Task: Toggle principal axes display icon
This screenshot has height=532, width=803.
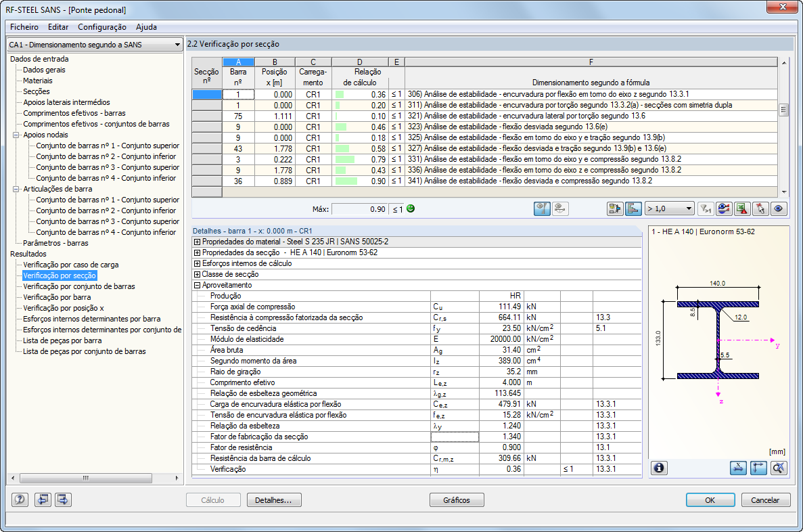Action: tap(758, 468)
